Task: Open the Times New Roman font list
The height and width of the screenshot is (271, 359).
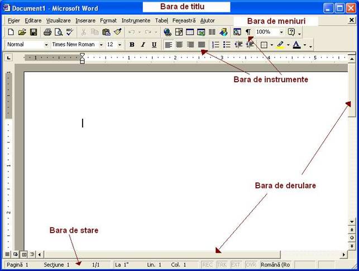Action: click(x=101, y=45)
